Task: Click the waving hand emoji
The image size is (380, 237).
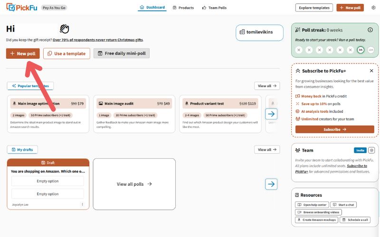Action: coord(65,29)
